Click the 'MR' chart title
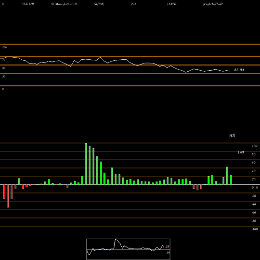 pyautogui.click(x=232, y=135)
